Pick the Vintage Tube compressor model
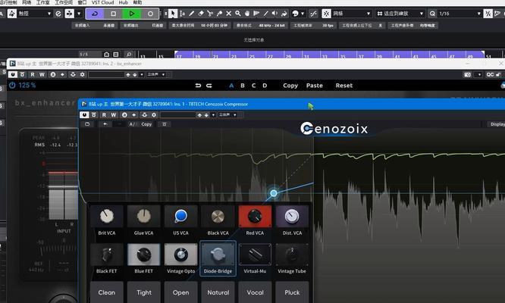 coord(292,259)
